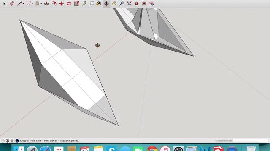The height and width of the screenshot is (151, 270).
Task: Open the Extension Warehouse
Action: coord(144,3)
